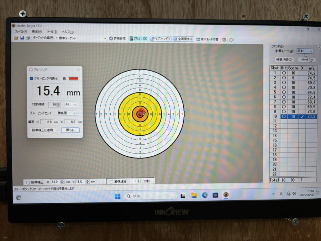Open the ツール(T) menu
Viewport: 321px width, 241px height.
(51, 32)
